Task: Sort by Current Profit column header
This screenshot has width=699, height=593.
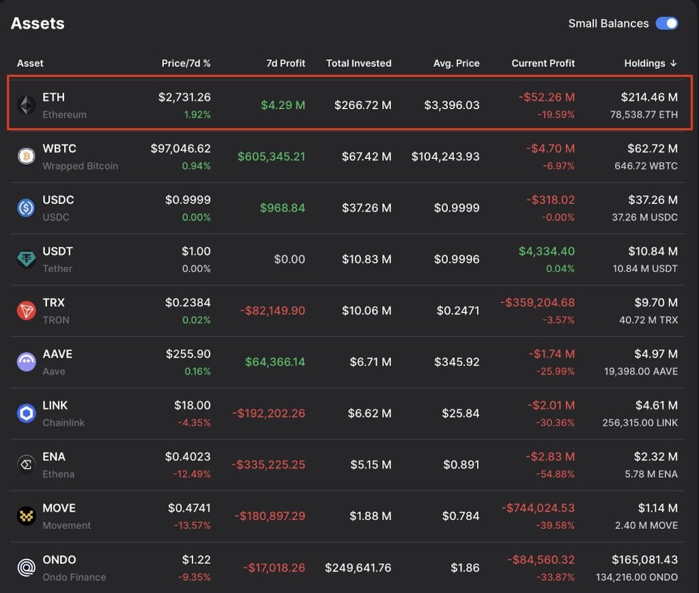Action: pos(543,63)
